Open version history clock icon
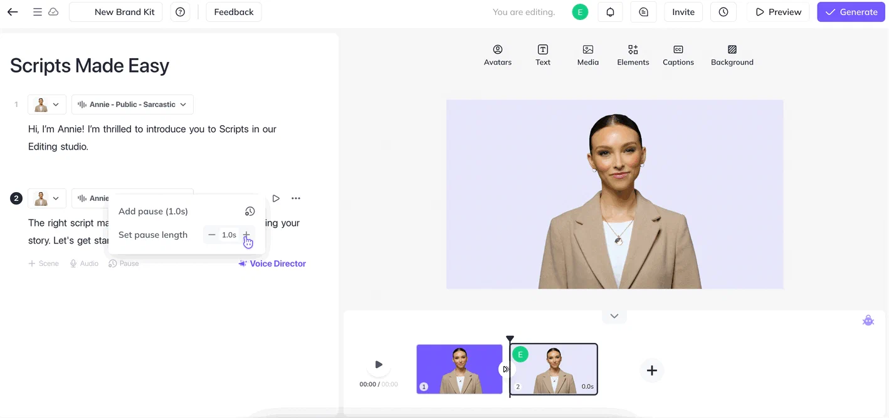Viewport: 889px width, 418px height. coord(723,12)
